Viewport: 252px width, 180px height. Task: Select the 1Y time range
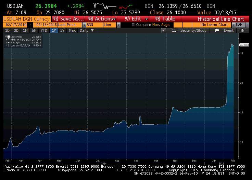pyautogui.click(x=53, y=30)
